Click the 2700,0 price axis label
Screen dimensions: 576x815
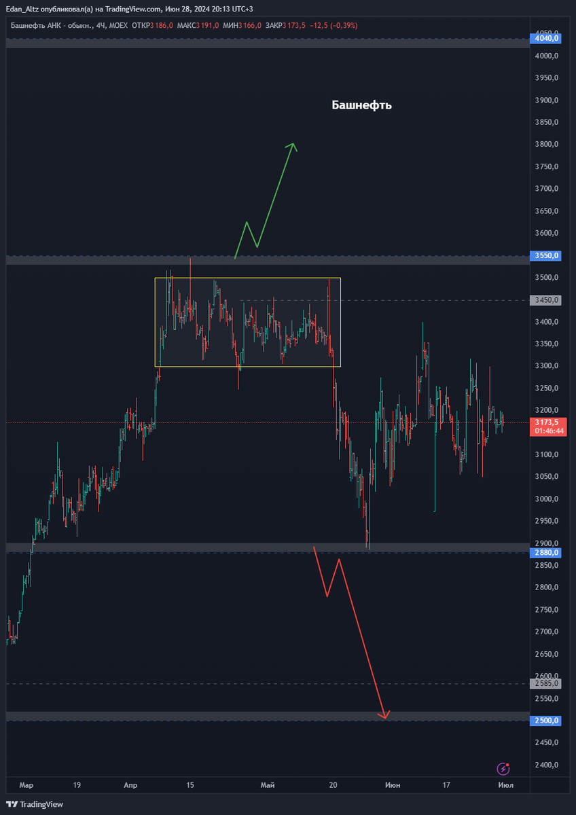pyautogui.click(x=547, y=632)
